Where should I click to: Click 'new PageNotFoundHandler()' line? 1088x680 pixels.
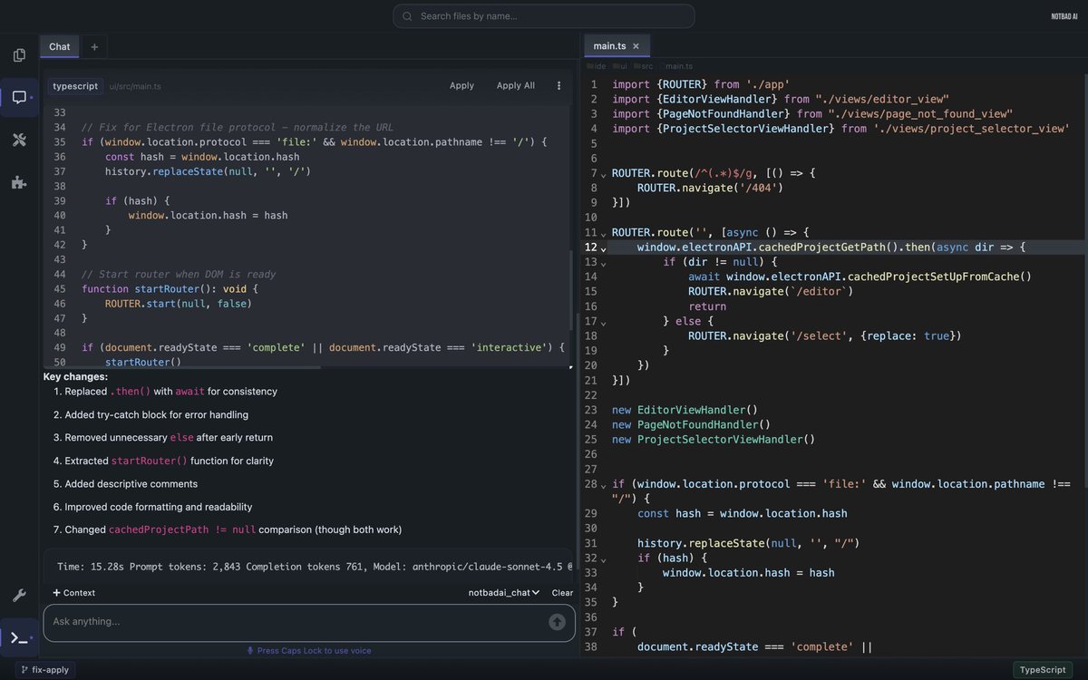[691, 424]
